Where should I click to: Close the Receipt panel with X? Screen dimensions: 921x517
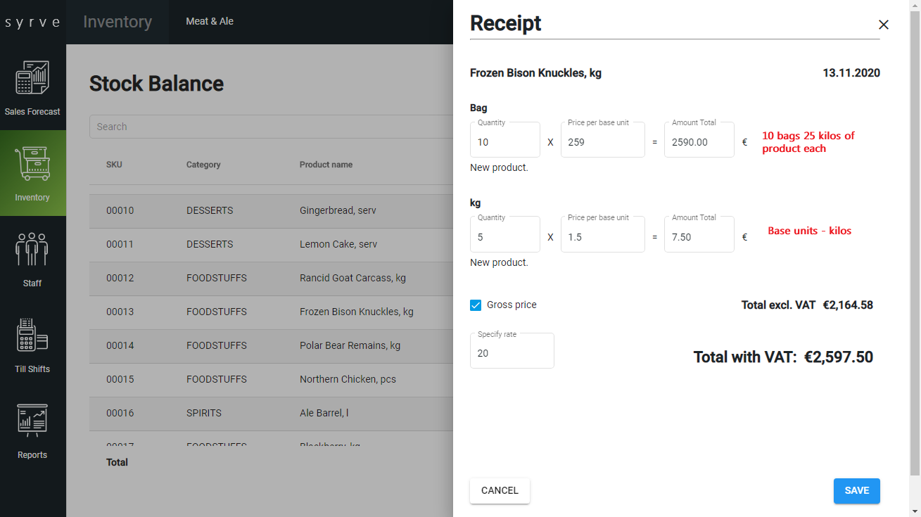[884, 25]
